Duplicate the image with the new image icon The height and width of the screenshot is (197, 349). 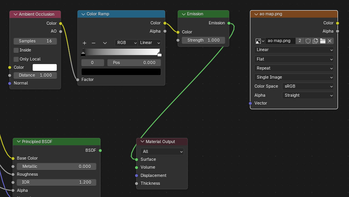[315, 41]
